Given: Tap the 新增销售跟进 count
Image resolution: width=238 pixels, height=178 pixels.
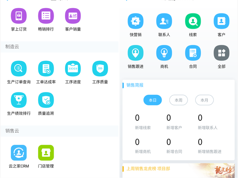Looking at the screenshot, I should [200, 142].
